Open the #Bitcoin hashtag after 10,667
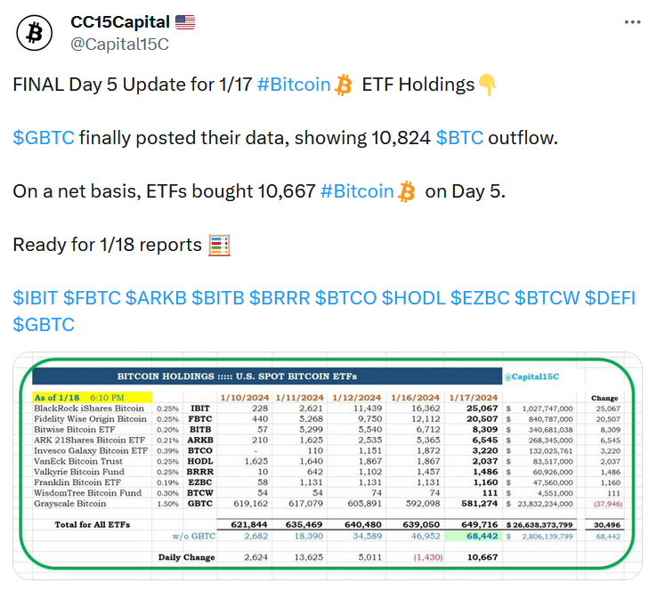Viewport: 657px width, 591px height. (x=357, y=191)
